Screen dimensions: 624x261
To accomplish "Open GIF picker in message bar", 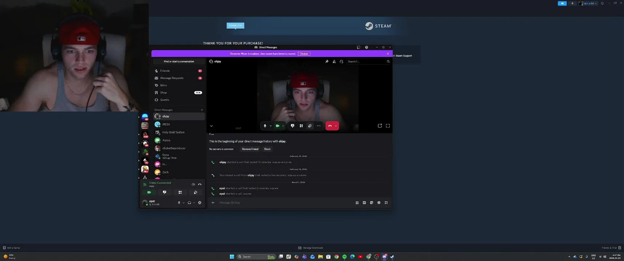I will coord(364,203).
